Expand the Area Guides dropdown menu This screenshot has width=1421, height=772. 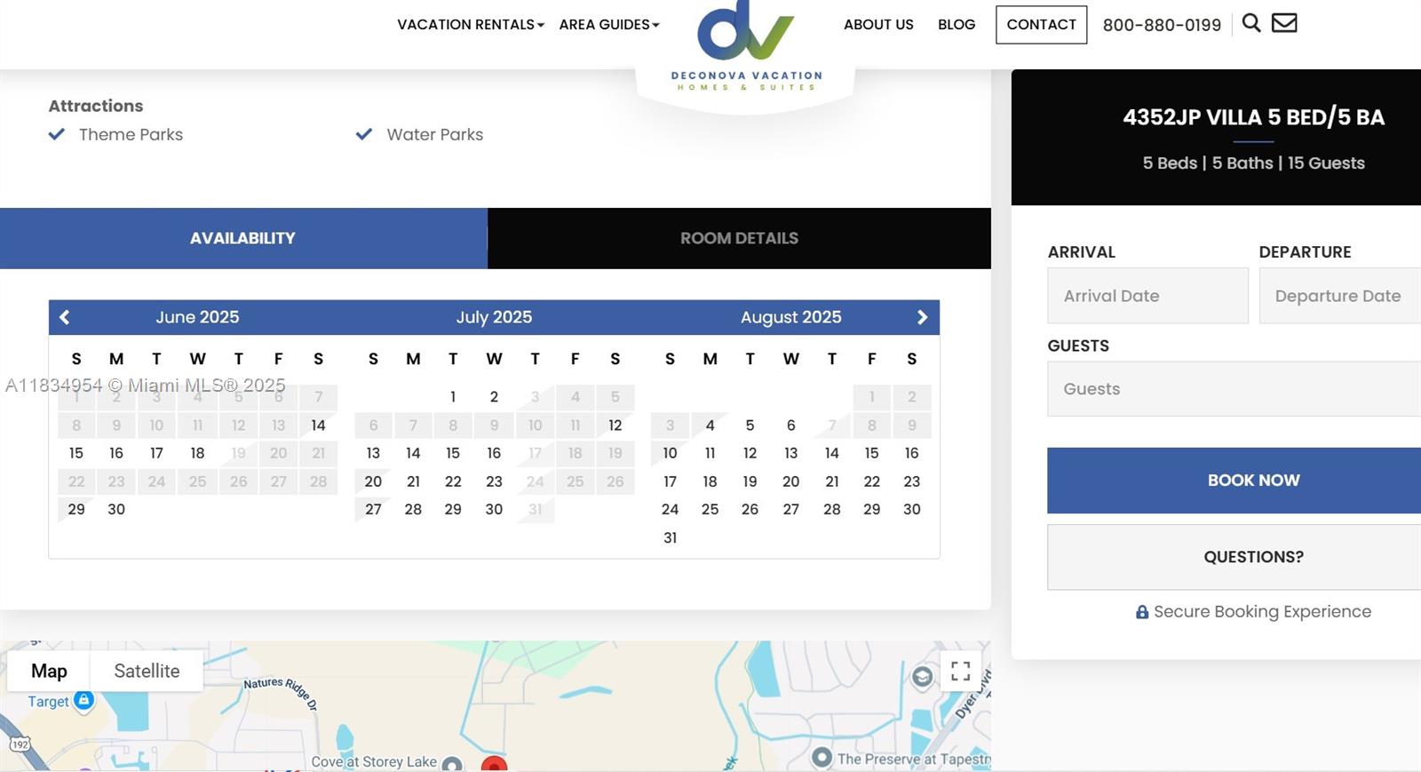click(x=608, y=25)
